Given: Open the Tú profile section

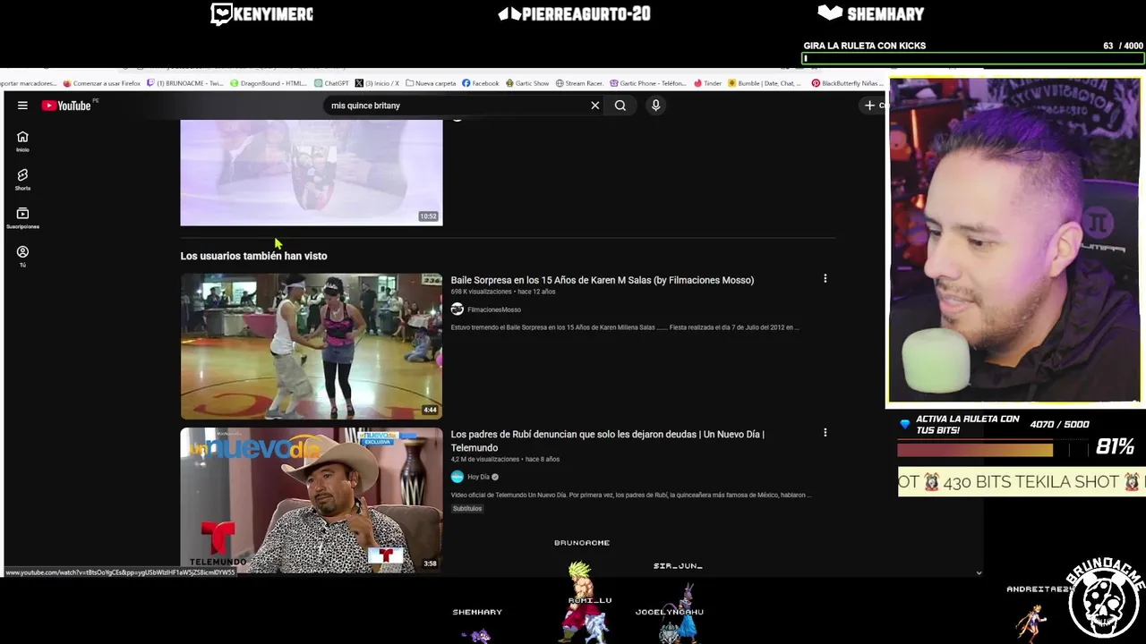Looking at the screenshot, I should point(22,257).
